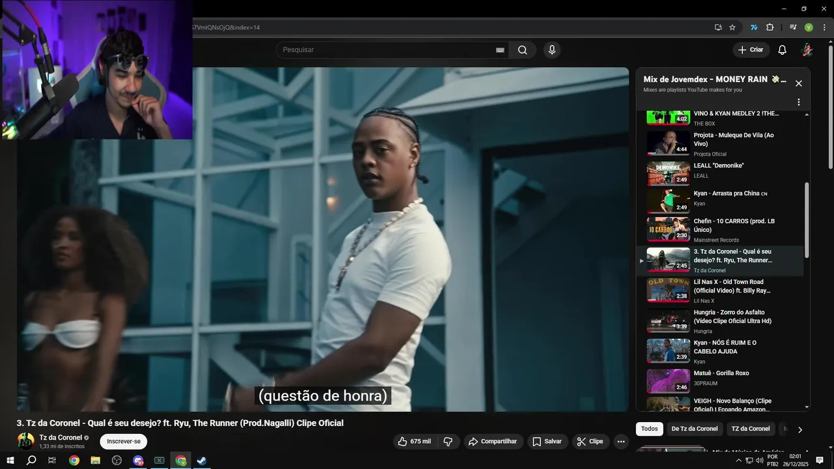The width and height of the screenshot is (834, 469).
Task: Open File Explorer from taskbar
Action: pos(96,461)
